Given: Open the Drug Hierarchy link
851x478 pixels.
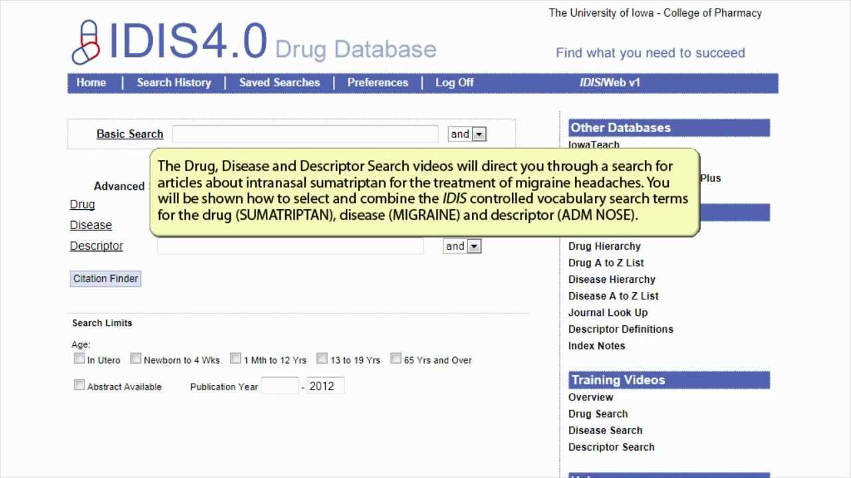Looking at the screenshot, I should coord(604,246).
